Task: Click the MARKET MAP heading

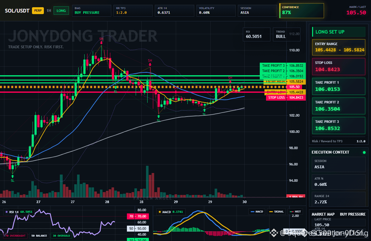Action: [323, 214]
